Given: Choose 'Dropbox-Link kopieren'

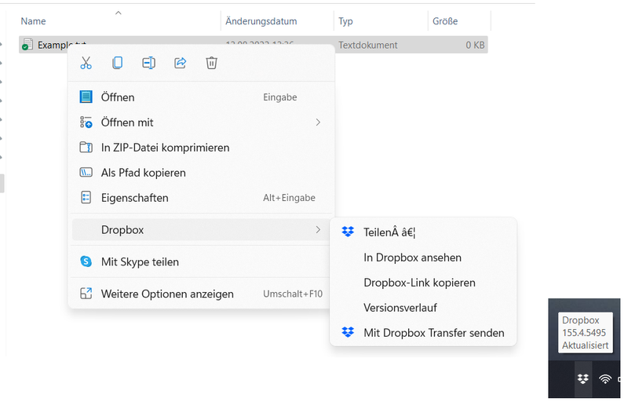Looking at the screenshot, I should [x=419, y=283].
